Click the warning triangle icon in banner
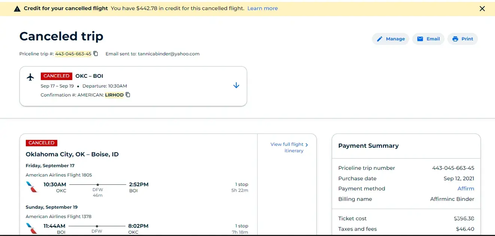The width and height of the screenshot is (495, 236). [x=17, y=9]
